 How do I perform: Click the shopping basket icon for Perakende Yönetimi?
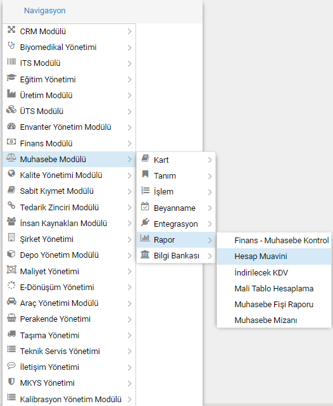[x=11, y=317]
